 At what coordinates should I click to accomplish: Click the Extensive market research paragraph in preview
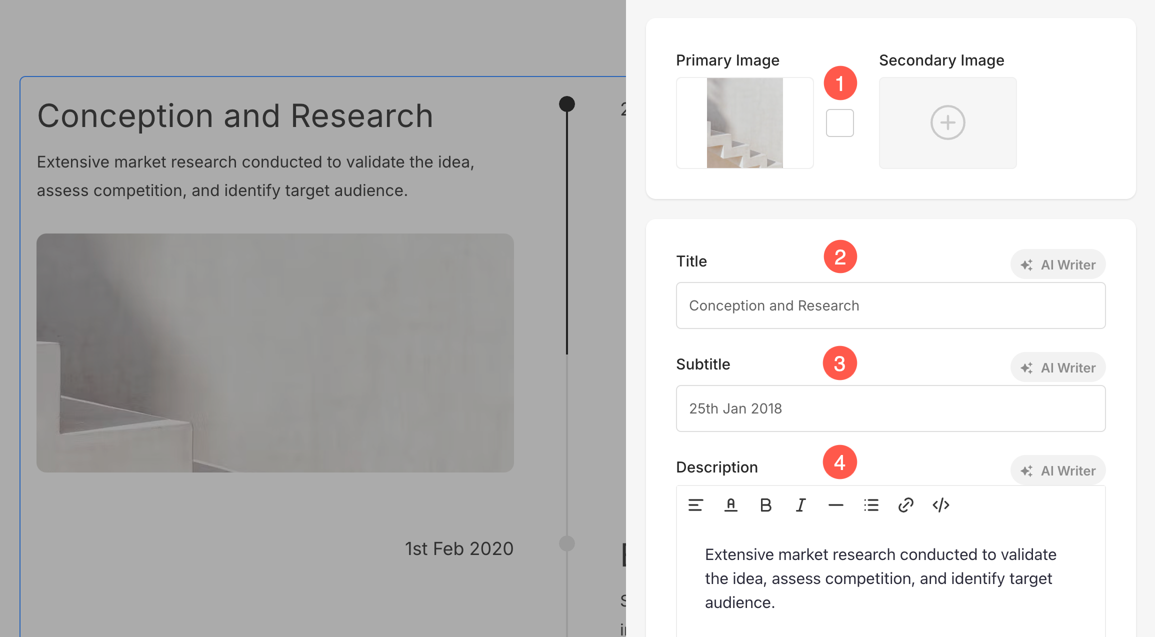[255, 176]
